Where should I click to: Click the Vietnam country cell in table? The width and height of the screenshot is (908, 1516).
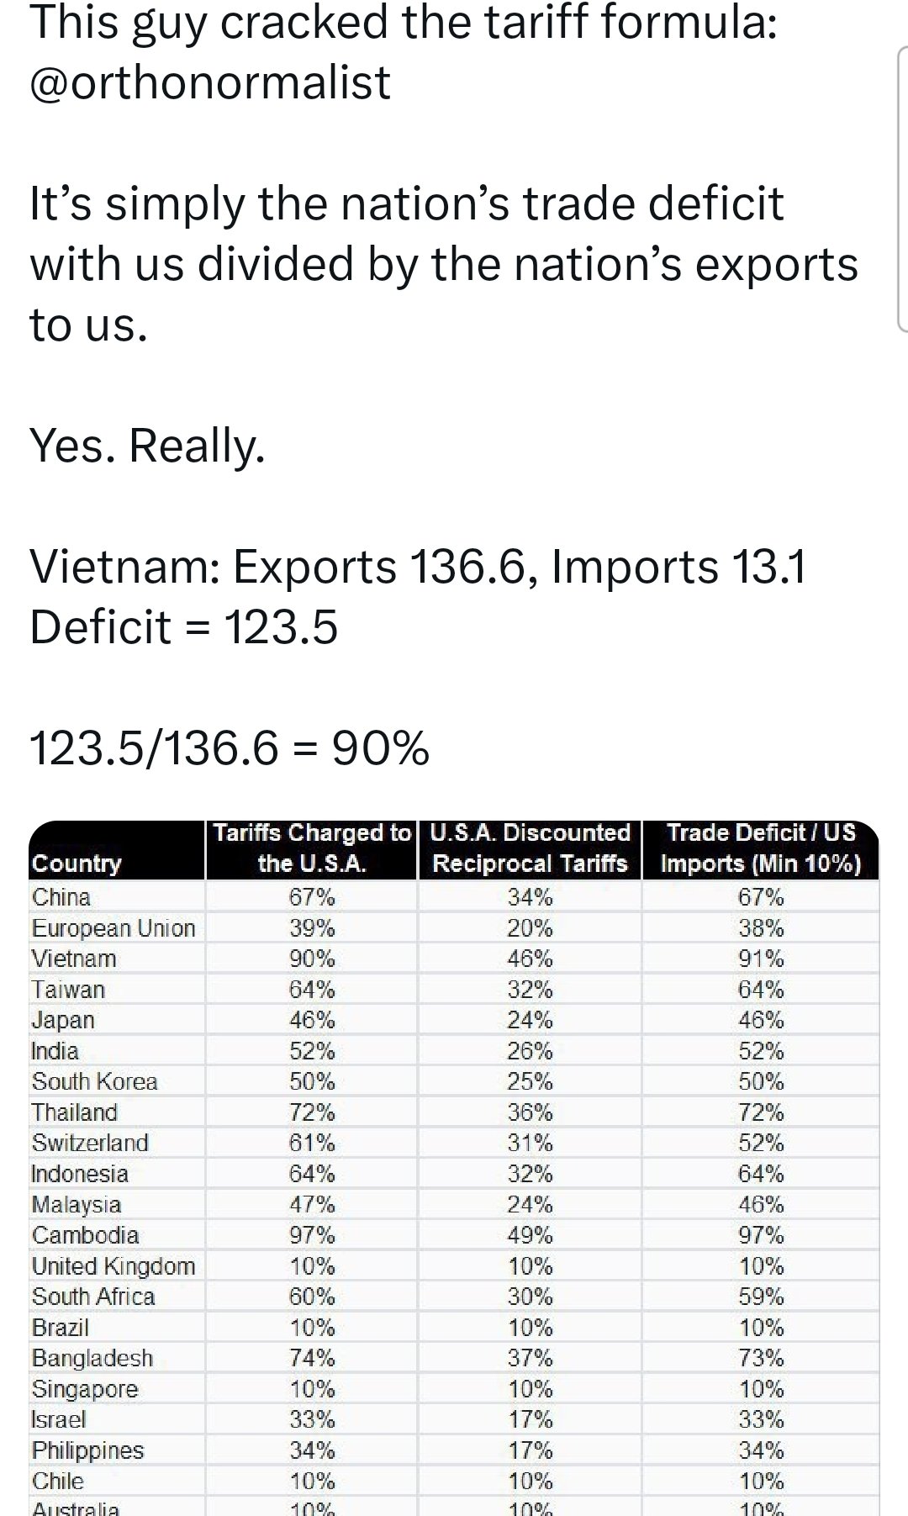[74, 959]
